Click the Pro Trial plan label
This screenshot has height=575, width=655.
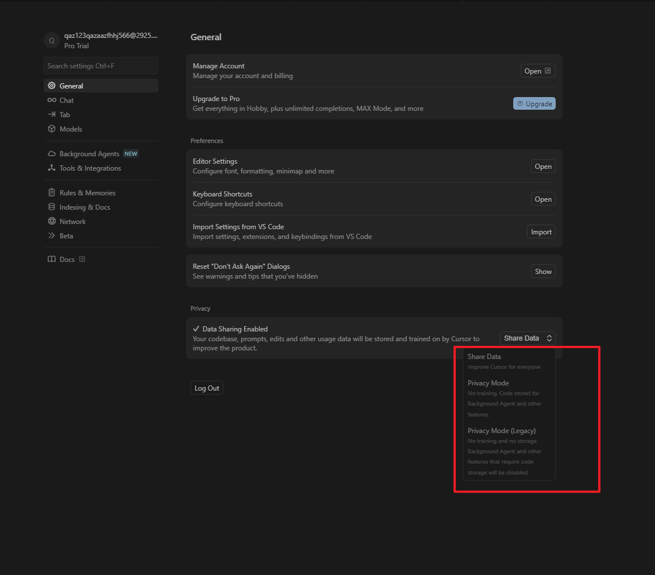pos(76,46)
